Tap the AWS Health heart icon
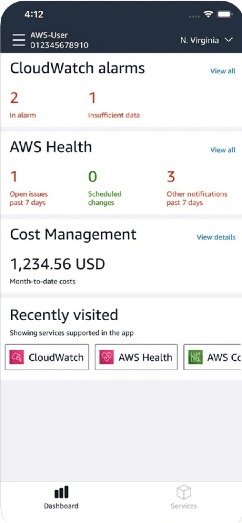Image resolution: width=242 pixels, height=523 pixels. [x=106, y=357]
